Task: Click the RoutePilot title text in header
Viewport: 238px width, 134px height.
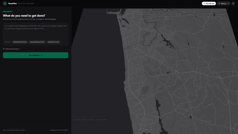Action: coord(12,4)
